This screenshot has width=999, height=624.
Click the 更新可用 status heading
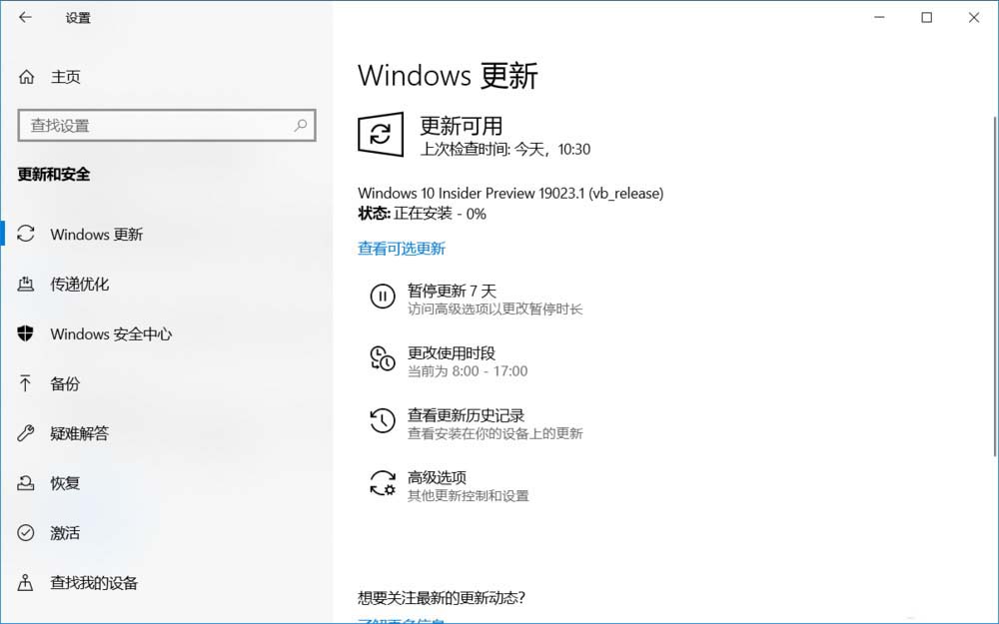point(462,126)
